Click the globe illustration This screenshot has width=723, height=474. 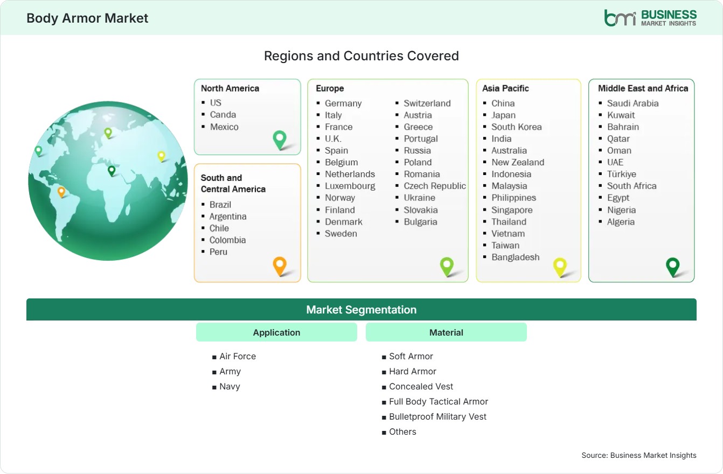point(108,181)
